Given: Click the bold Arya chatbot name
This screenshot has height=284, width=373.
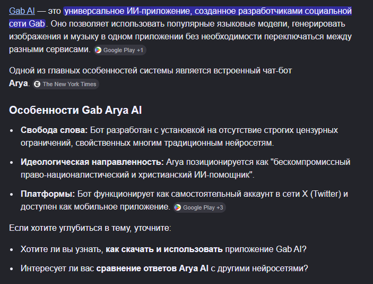Looking at the screenshot, I should click(x=19, y=83).
